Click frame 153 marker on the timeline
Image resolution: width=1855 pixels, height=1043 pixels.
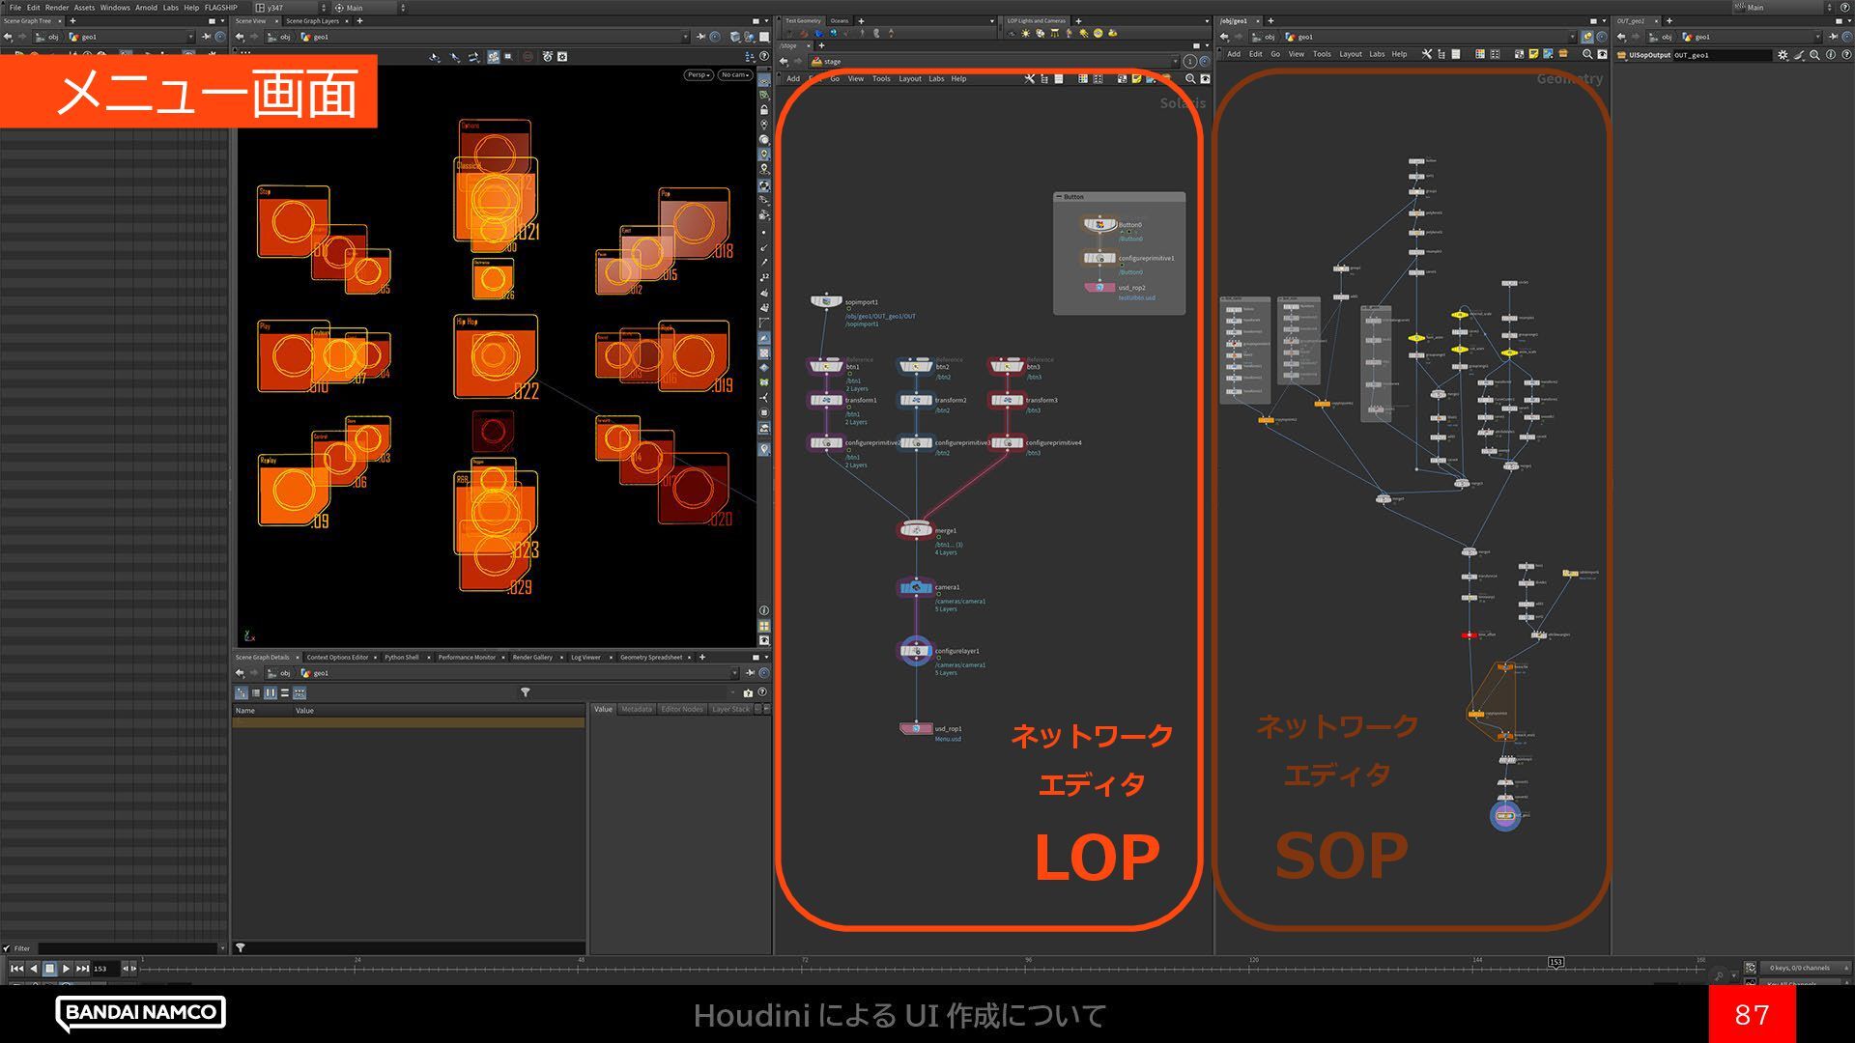[x=1555, y=962]
